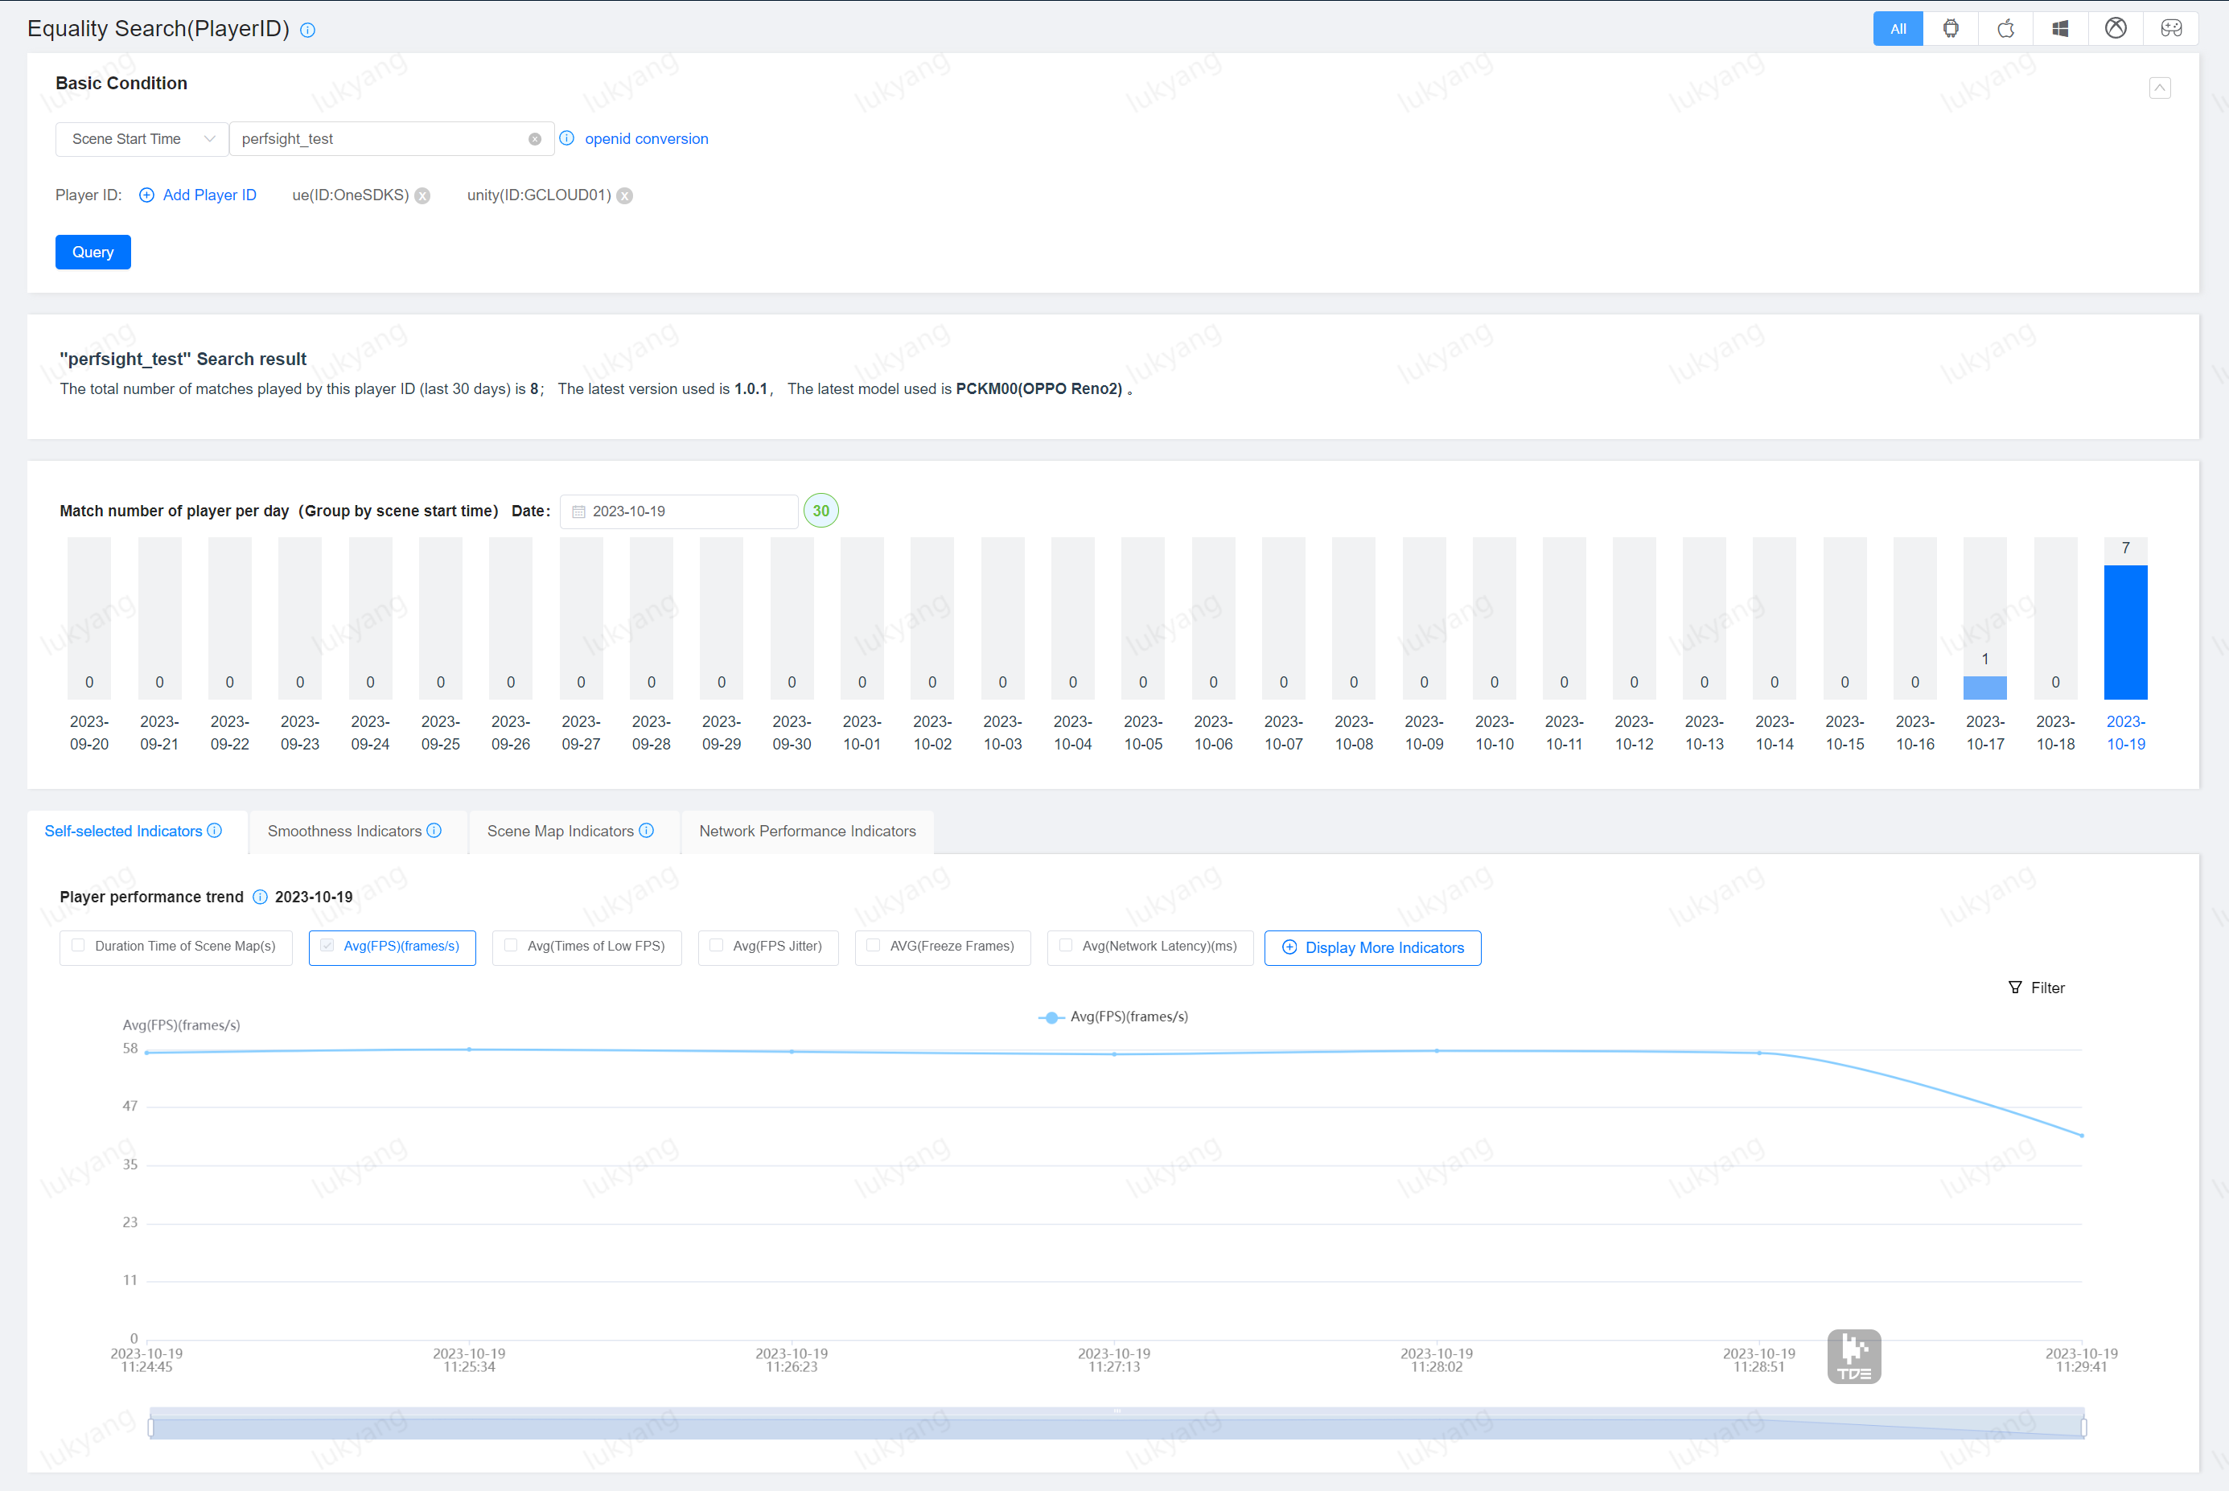Collapse the Basic Condition panel
Screen dimensions: 2229x1491
tap(2160, 88)
